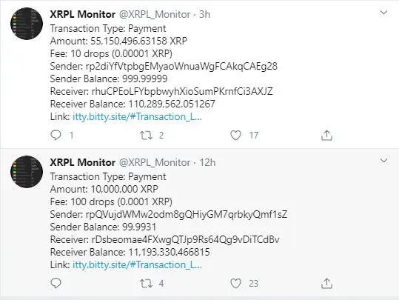Open the XRPL Monitor display name in the first tweet
This screenshot has height=300, width=399.
click(x=83, y=14)
